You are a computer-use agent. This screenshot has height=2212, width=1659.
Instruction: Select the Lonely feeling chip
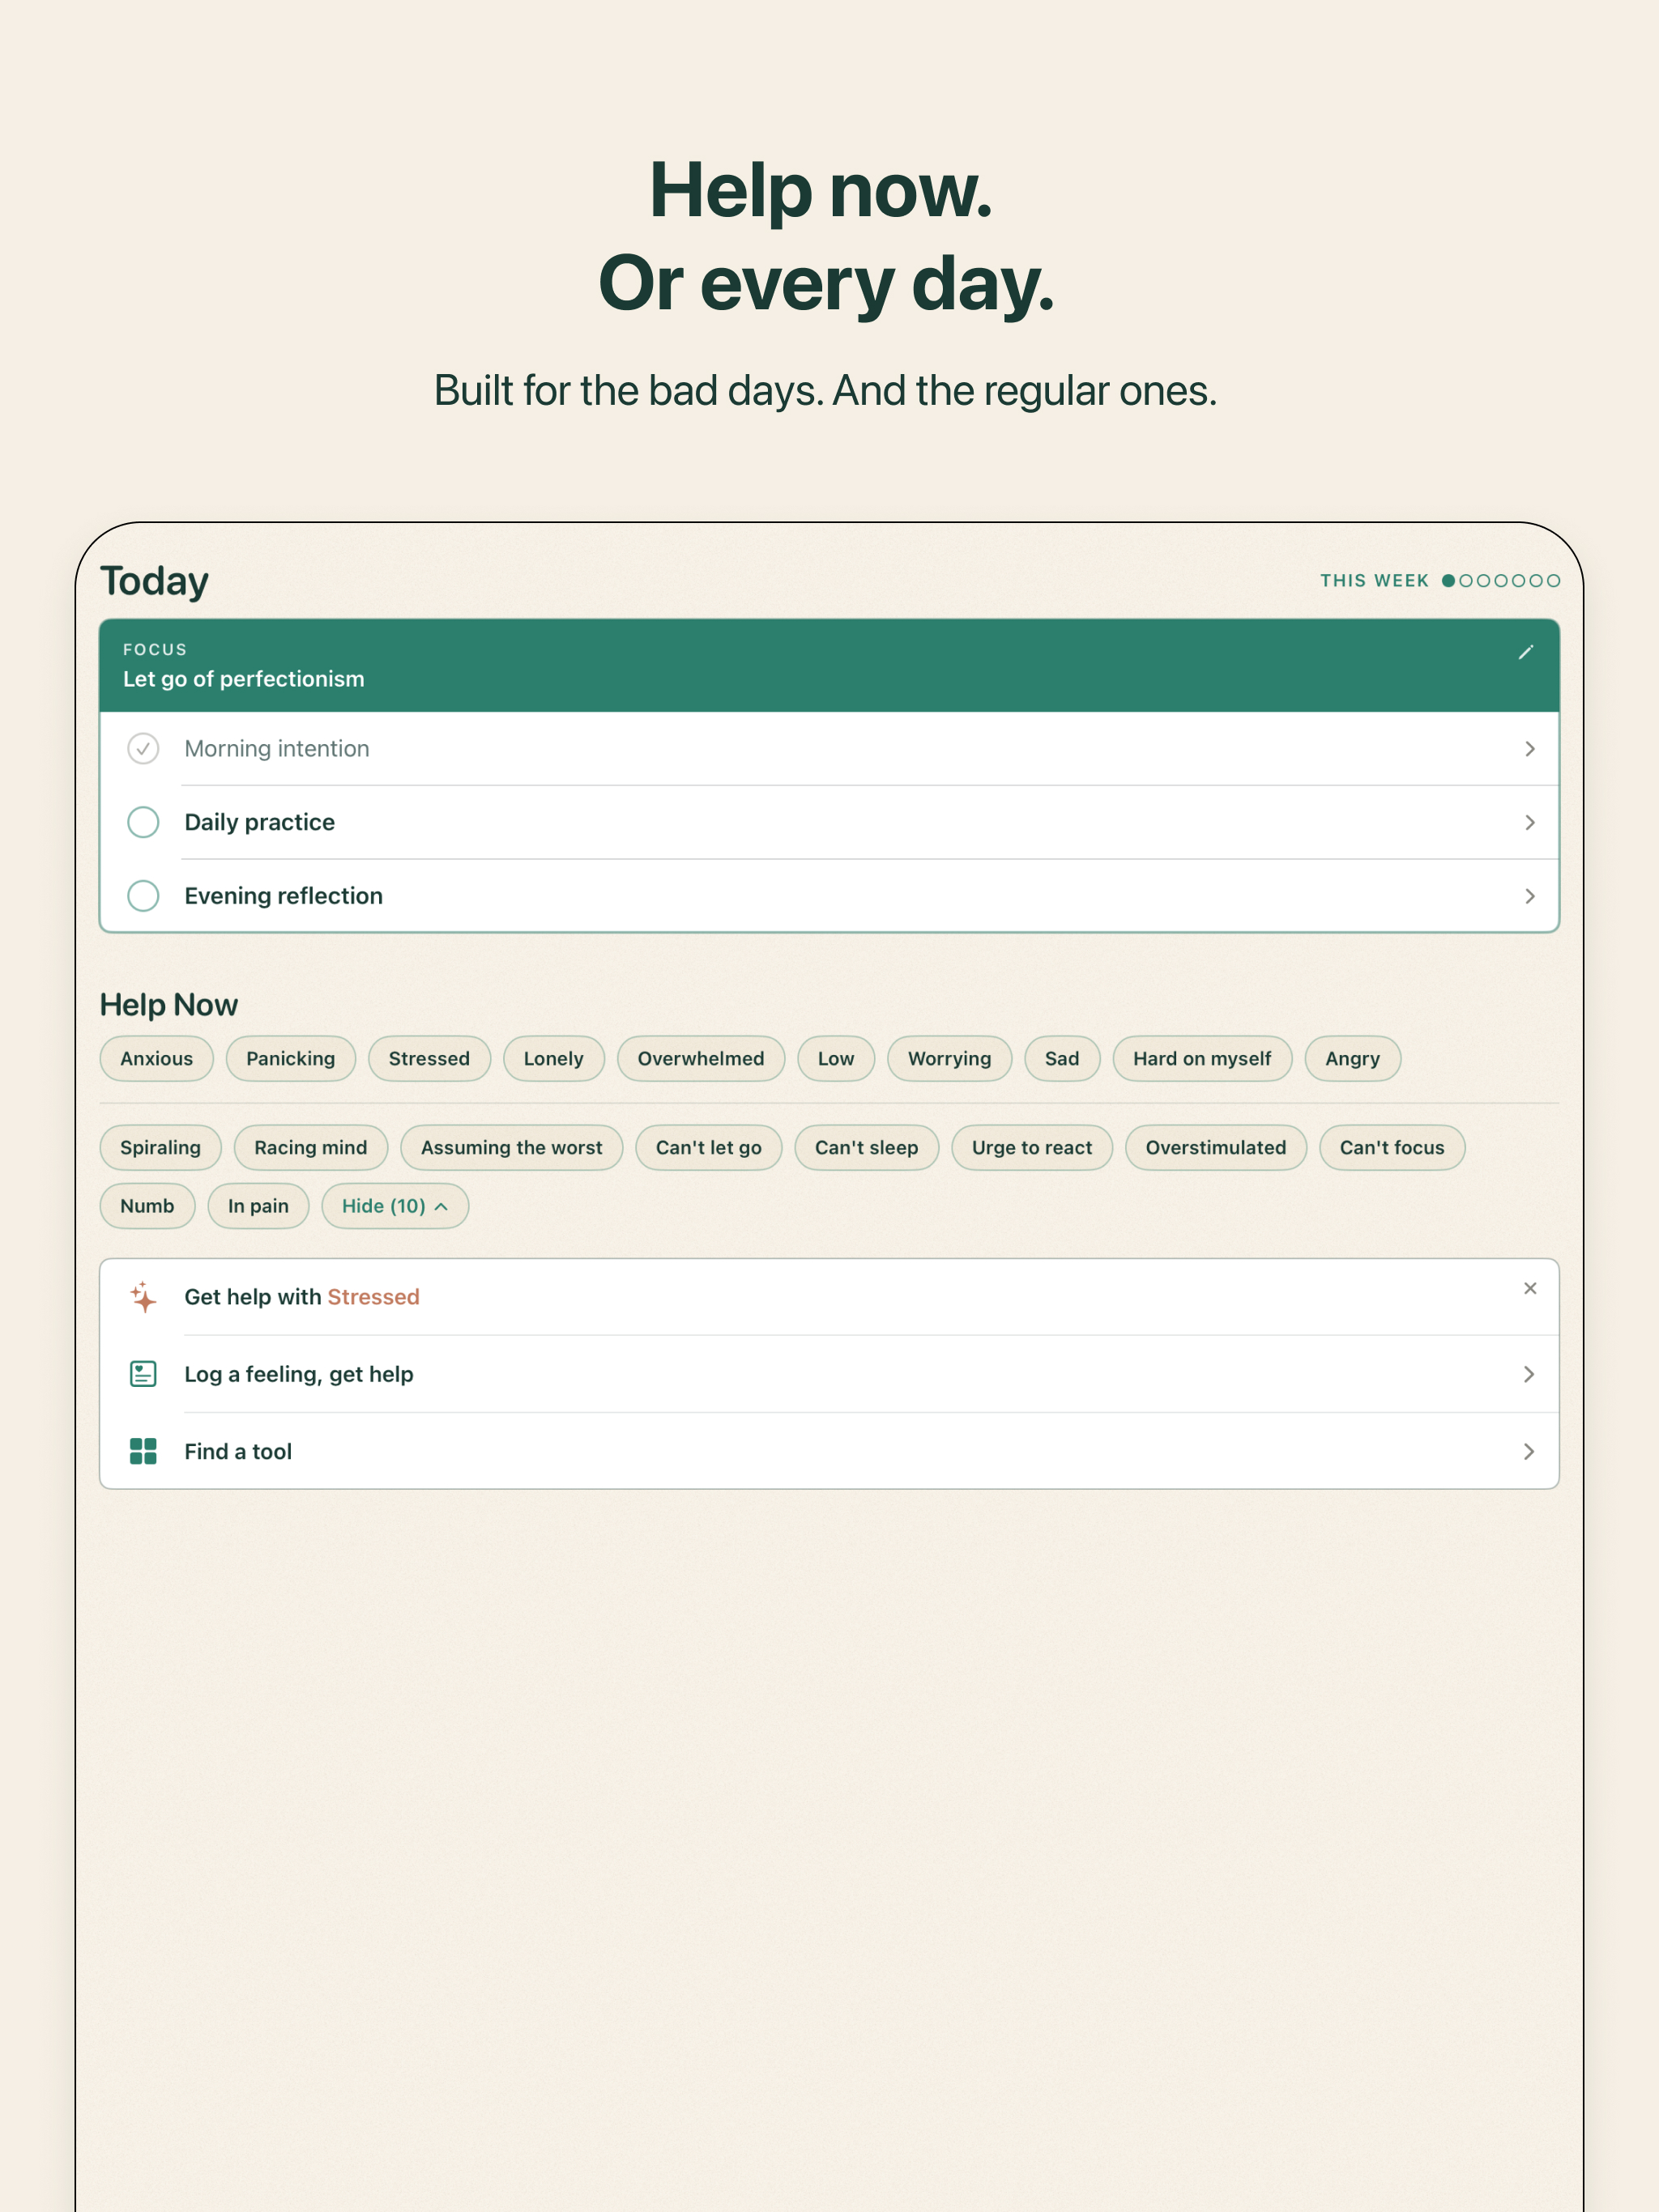(553, 1058)
